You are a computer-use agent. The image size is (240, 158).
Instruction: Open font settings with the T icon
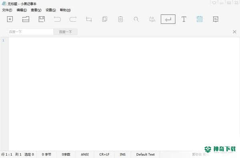(x=184, y=19)
